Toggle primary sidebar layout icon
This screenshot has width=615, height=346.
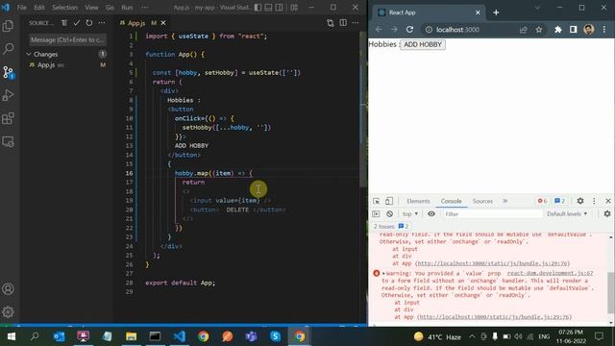click(x=258, y=8)
